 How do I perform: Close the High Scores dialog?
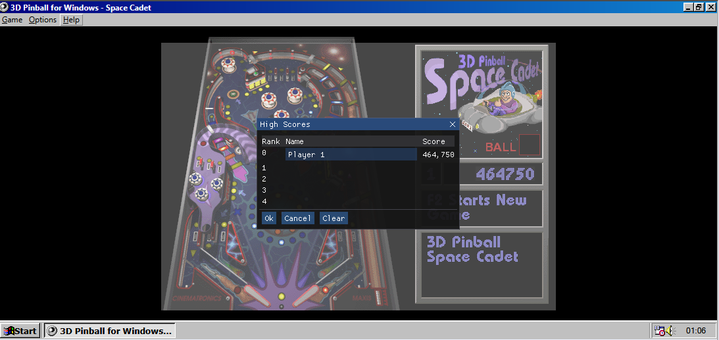[x=453, y=124]
